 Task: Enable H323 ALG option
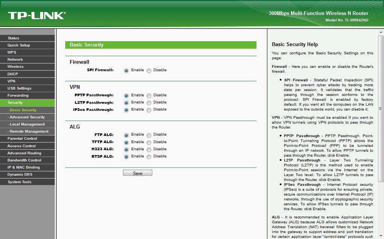tap(126, 149)
